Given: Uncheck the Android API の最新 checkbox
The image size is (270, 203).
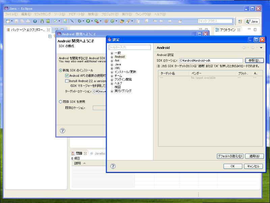Looking at the screenshot, I should tap(67, 75).
